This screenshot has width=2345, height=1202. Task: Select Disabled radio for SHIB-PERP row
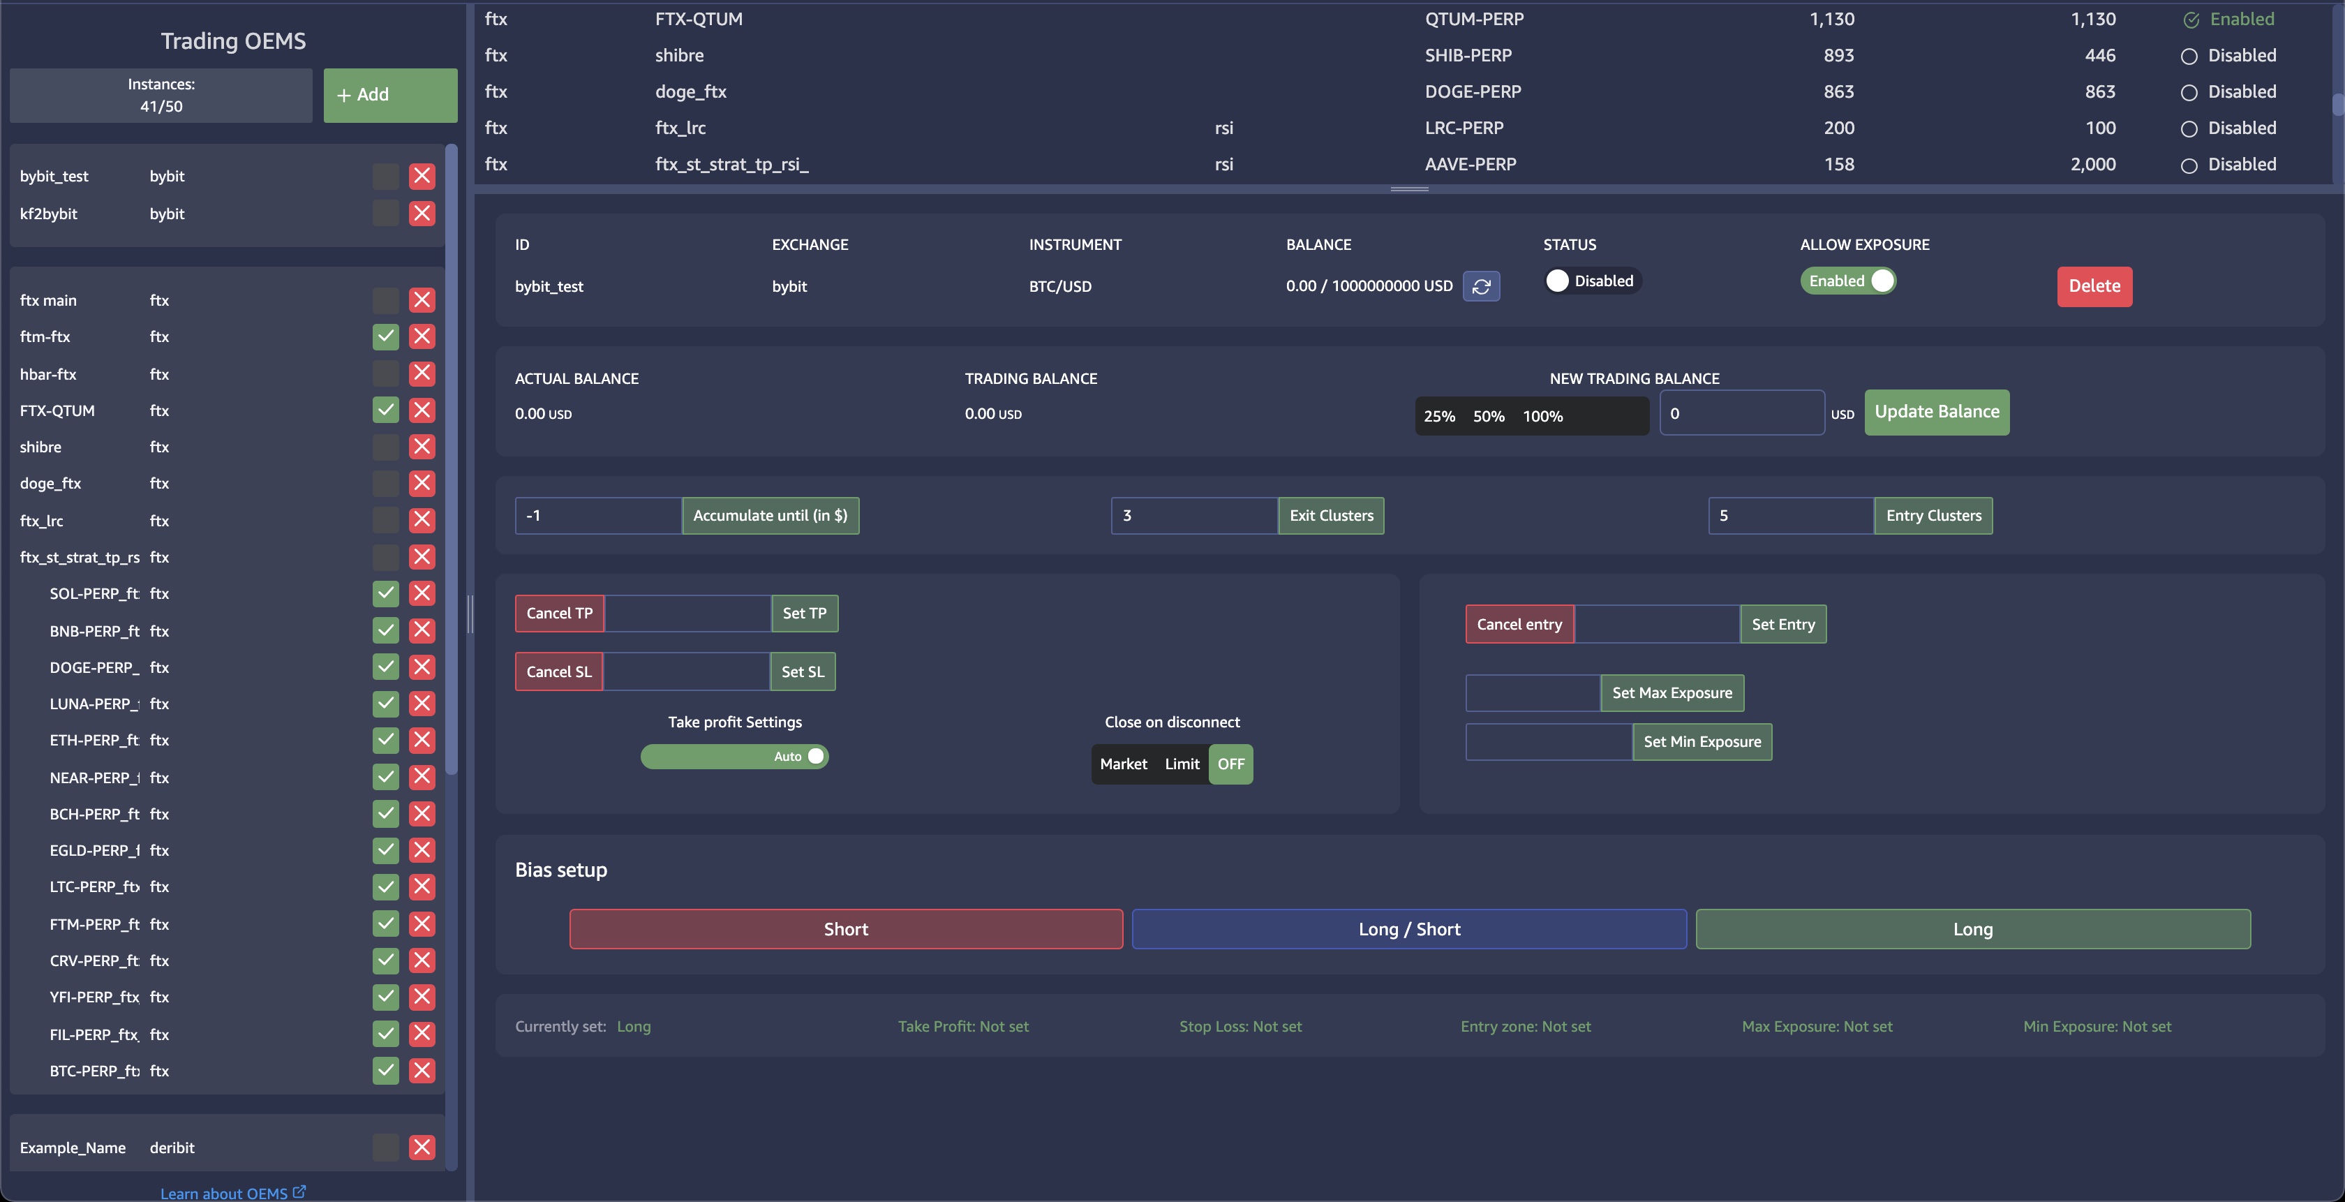2189,56
